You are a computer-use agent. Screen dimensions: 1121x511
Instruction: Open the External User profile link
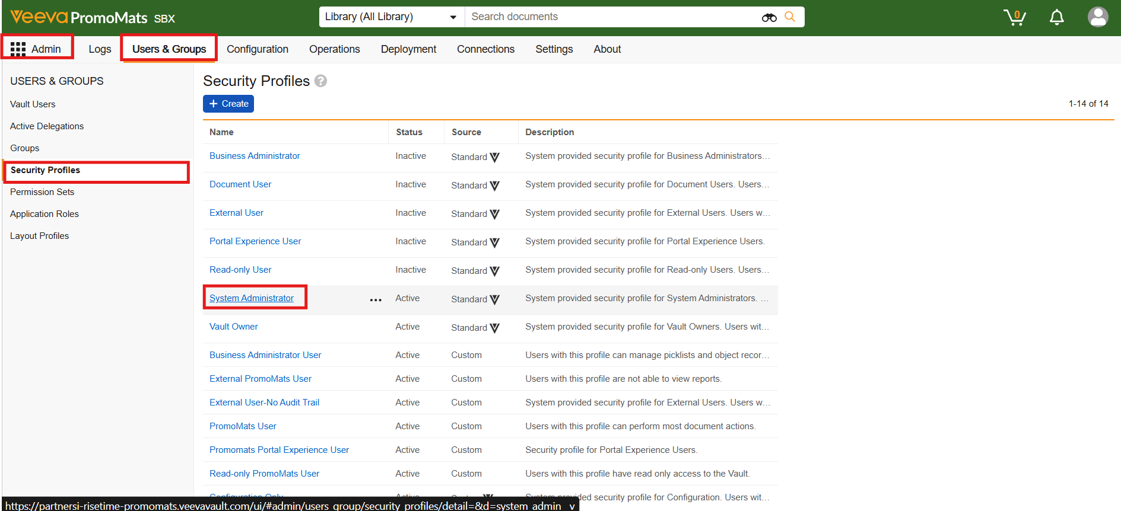[236, 213]
